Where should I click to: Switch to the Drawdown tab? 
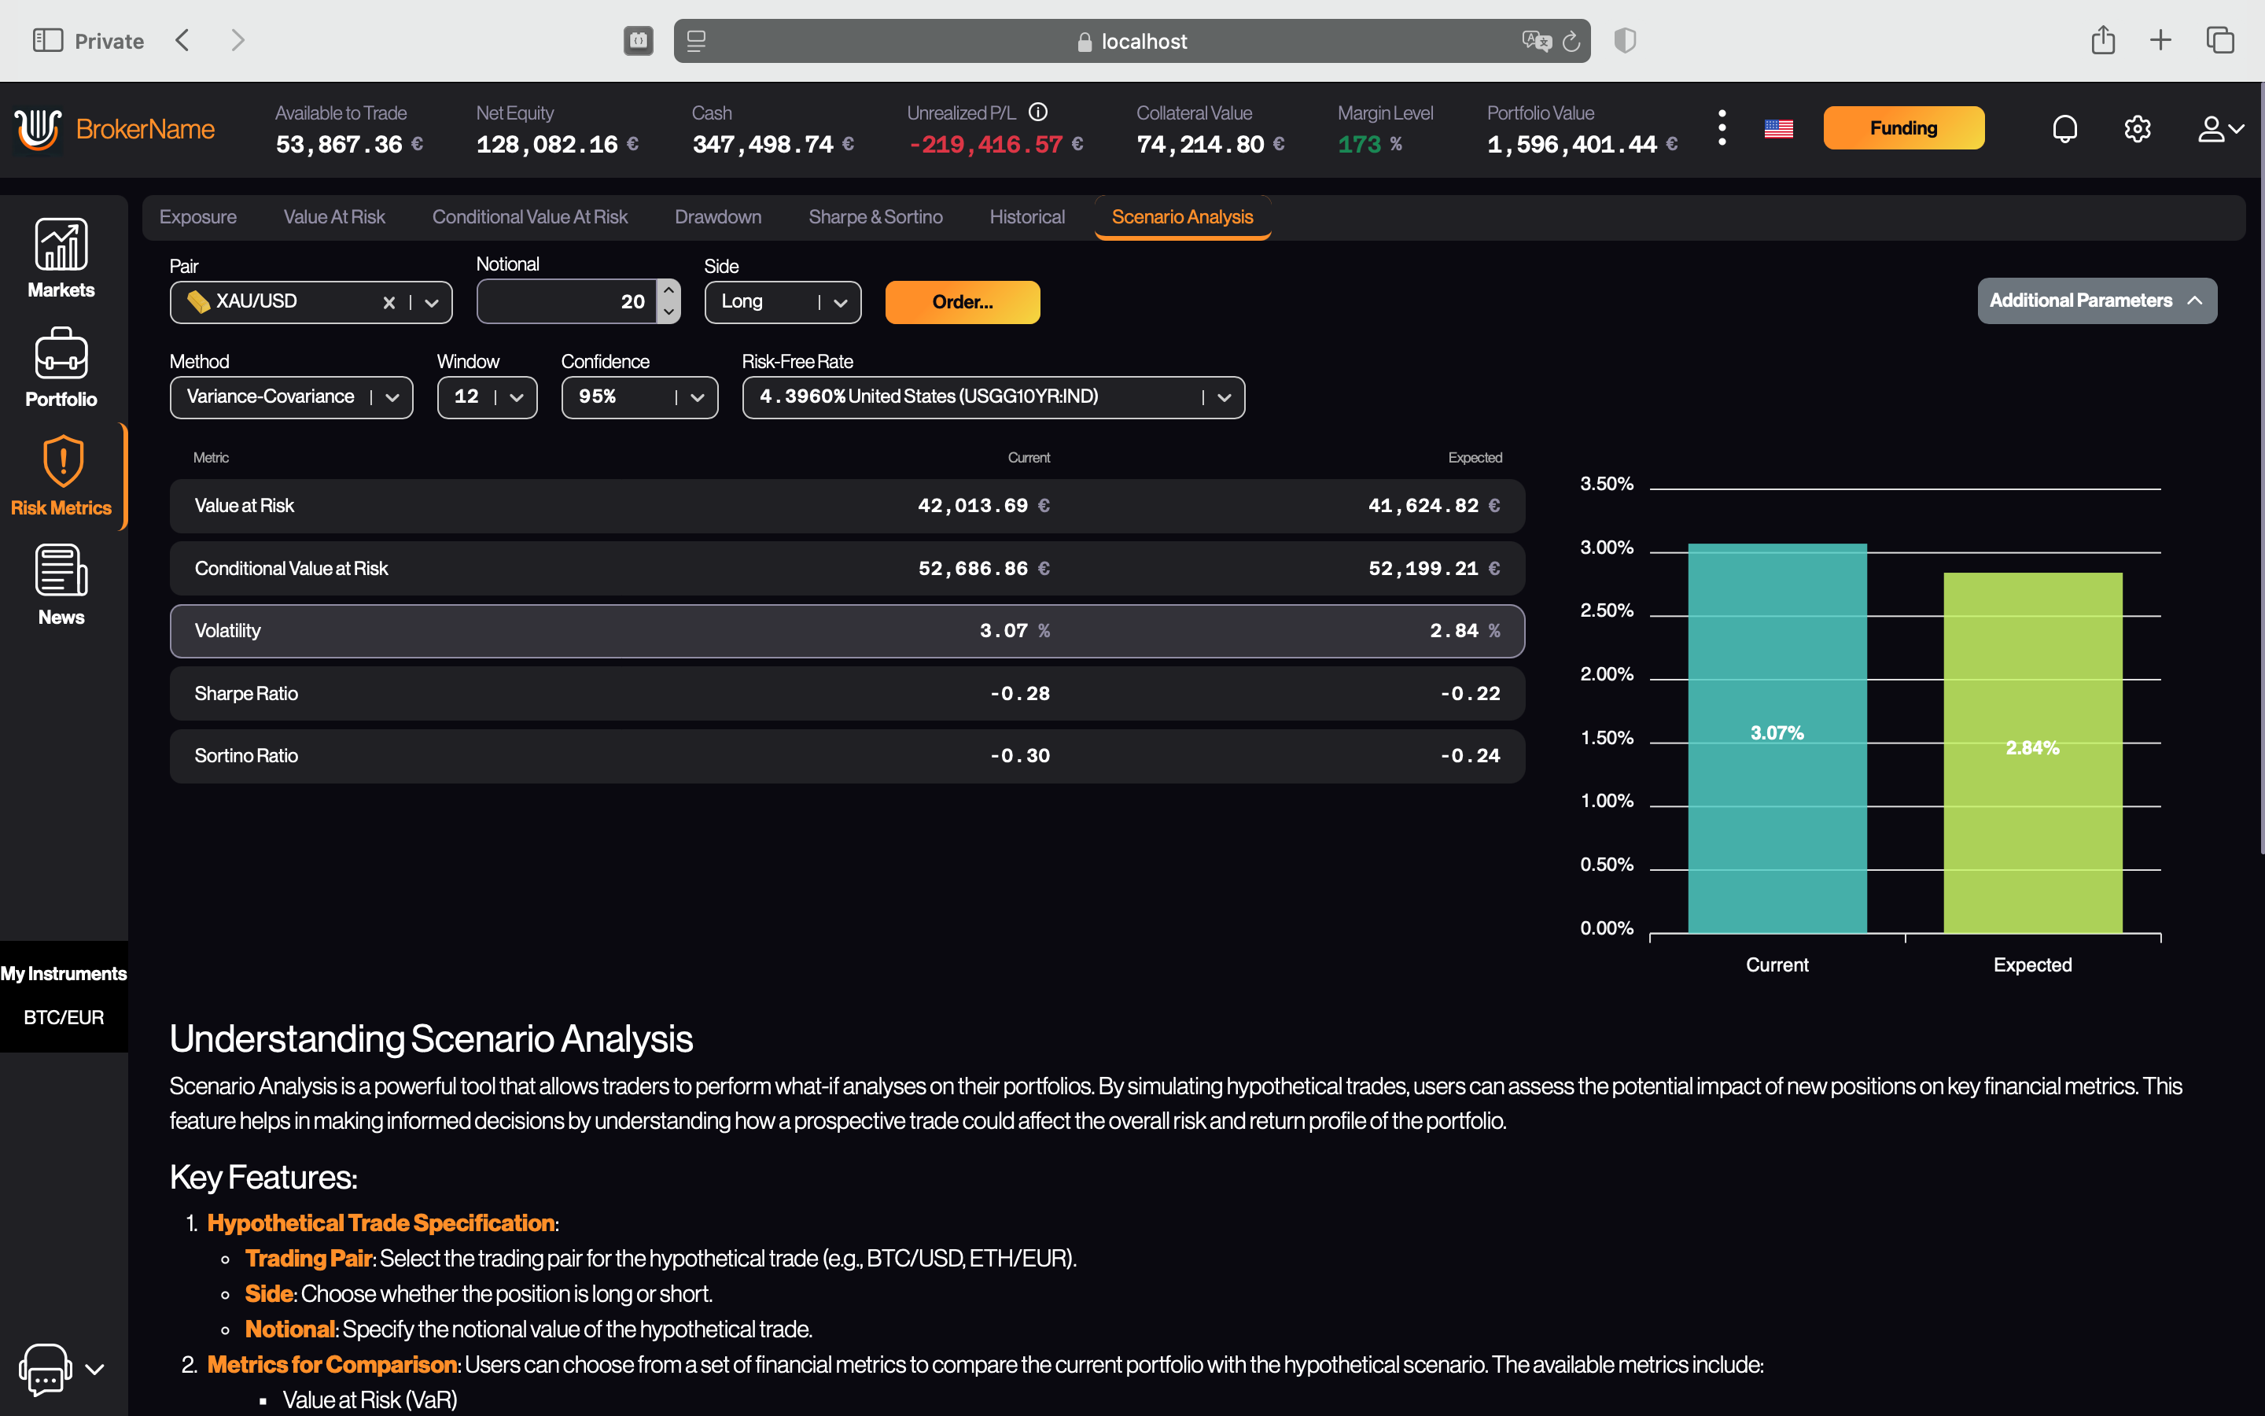pos(718,217)
